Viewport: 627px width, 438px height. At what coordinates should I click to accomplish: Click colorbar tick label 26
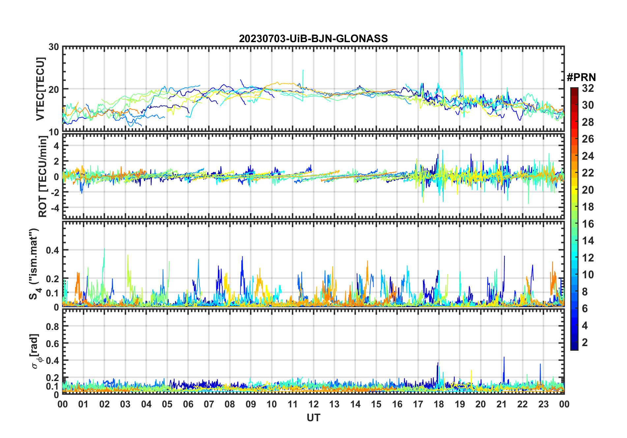click(x=588, y=139)
